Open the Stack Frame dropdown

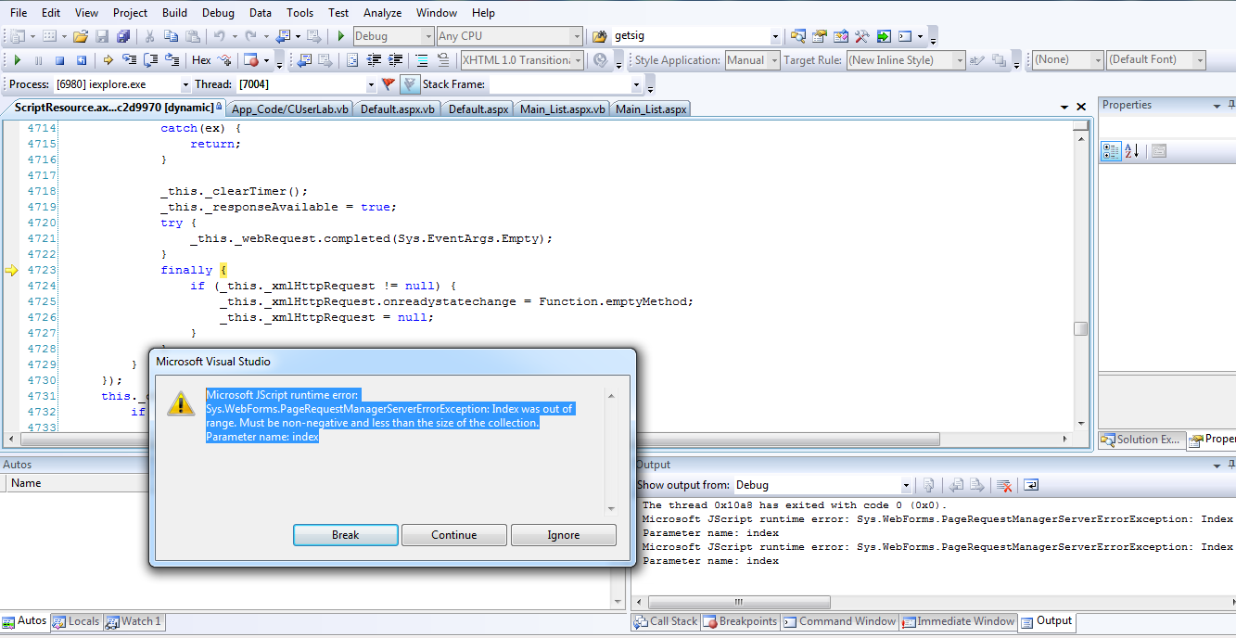[x=637, y=84]
